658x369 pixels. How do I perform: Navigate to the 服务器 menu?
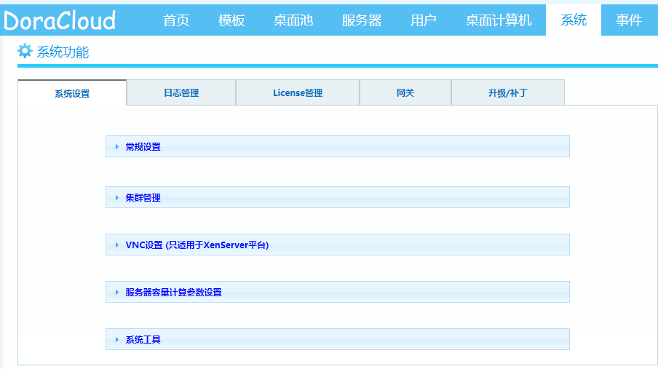tap(362, 20)
